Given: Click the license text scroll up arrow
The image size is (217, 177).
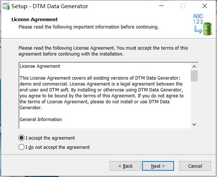Looking at the screenshot, I should [194, 67].
